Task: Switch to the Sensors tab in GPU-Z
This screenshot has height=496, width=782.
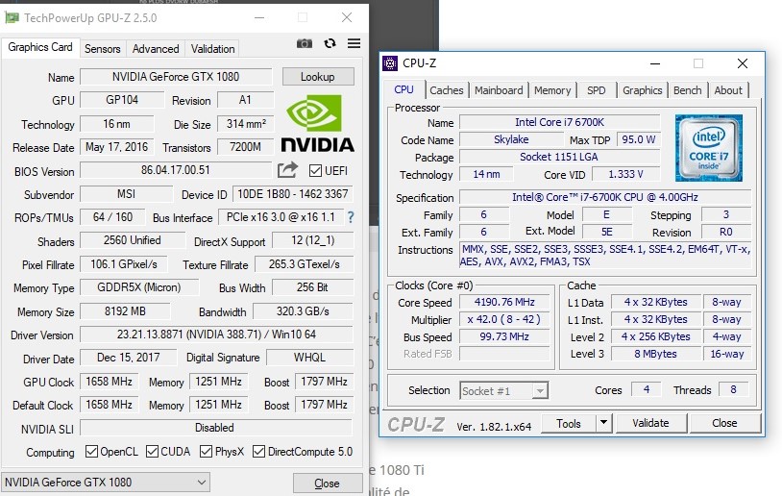Action: (103, 49)
